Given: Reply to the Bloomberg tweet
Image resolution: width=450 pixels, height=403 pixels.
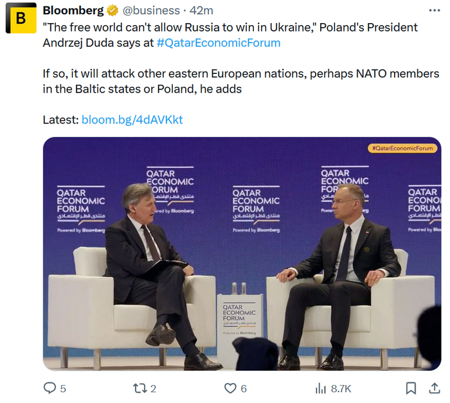Looking at the screenshot, I should 50,388.
